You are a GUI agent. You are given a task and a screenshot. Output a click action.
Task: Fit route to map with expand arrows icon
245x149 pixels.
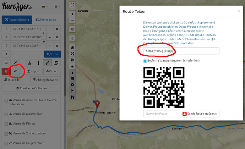tap(72, 54)
